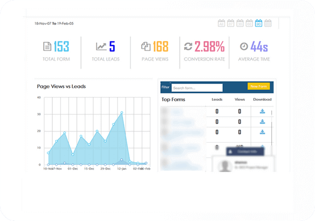Select the 07-day date range calendar icon
This screenshot has width=315, height=221.
231,23
